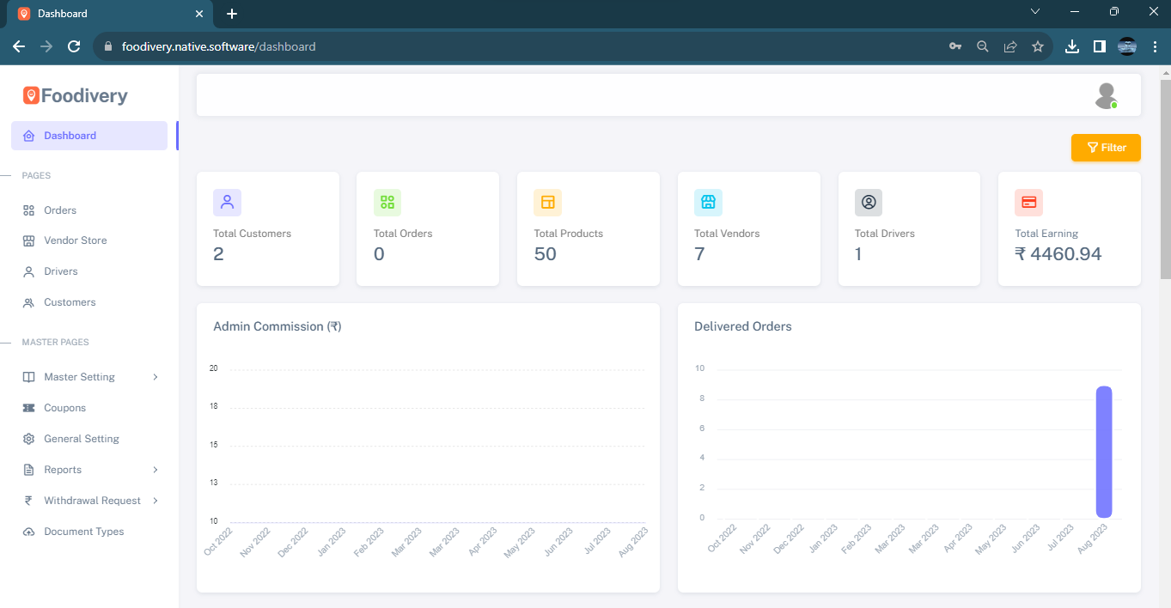Click the Total Orders green grid icon
Screen dimensions: 1171x608
(x=387, y=203)
